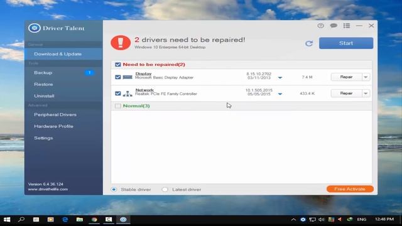Open the menu list icon in title bar
The height and width of the screenshot is (226, 402).
click(x=347, y=26)
